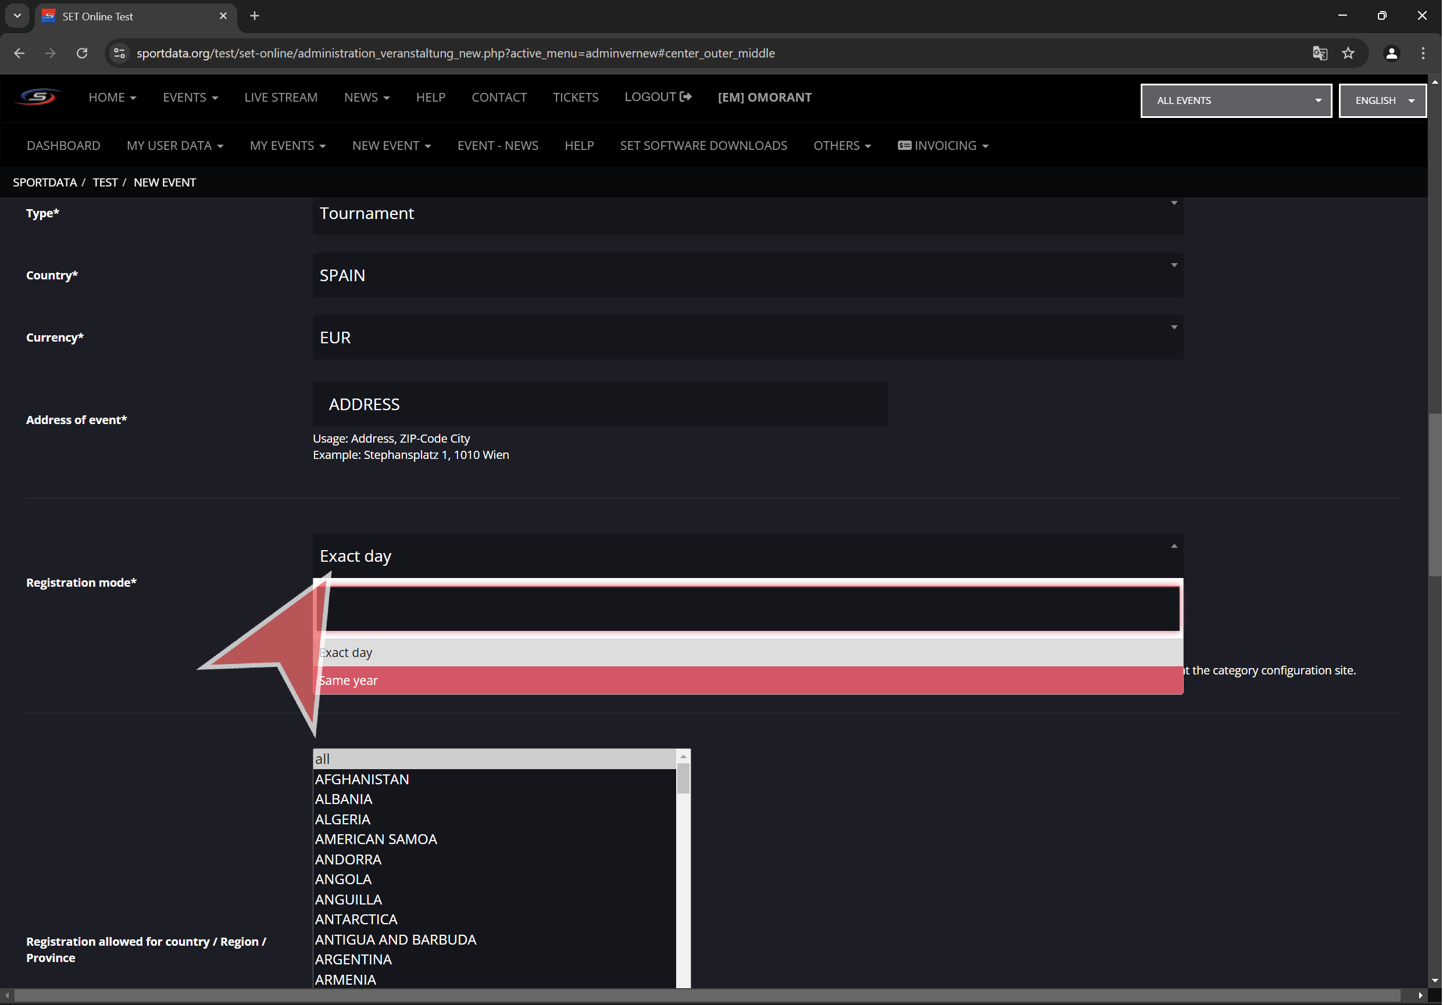Open the ALL EVENTS selector

(1235, 100)
